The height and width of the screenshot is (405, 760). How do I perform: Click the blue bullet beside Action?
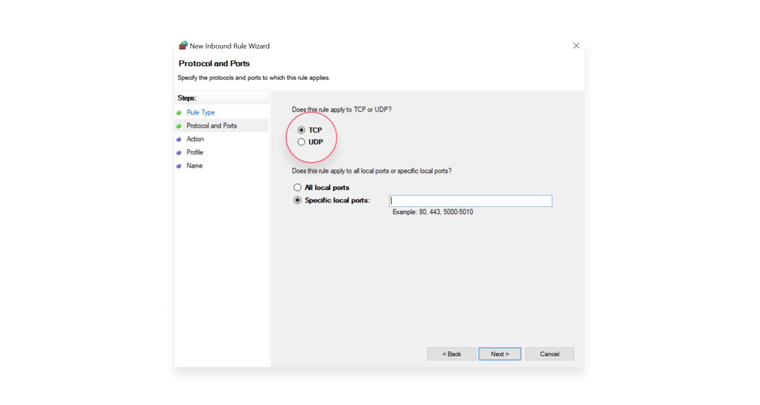[x=179, y=139]
